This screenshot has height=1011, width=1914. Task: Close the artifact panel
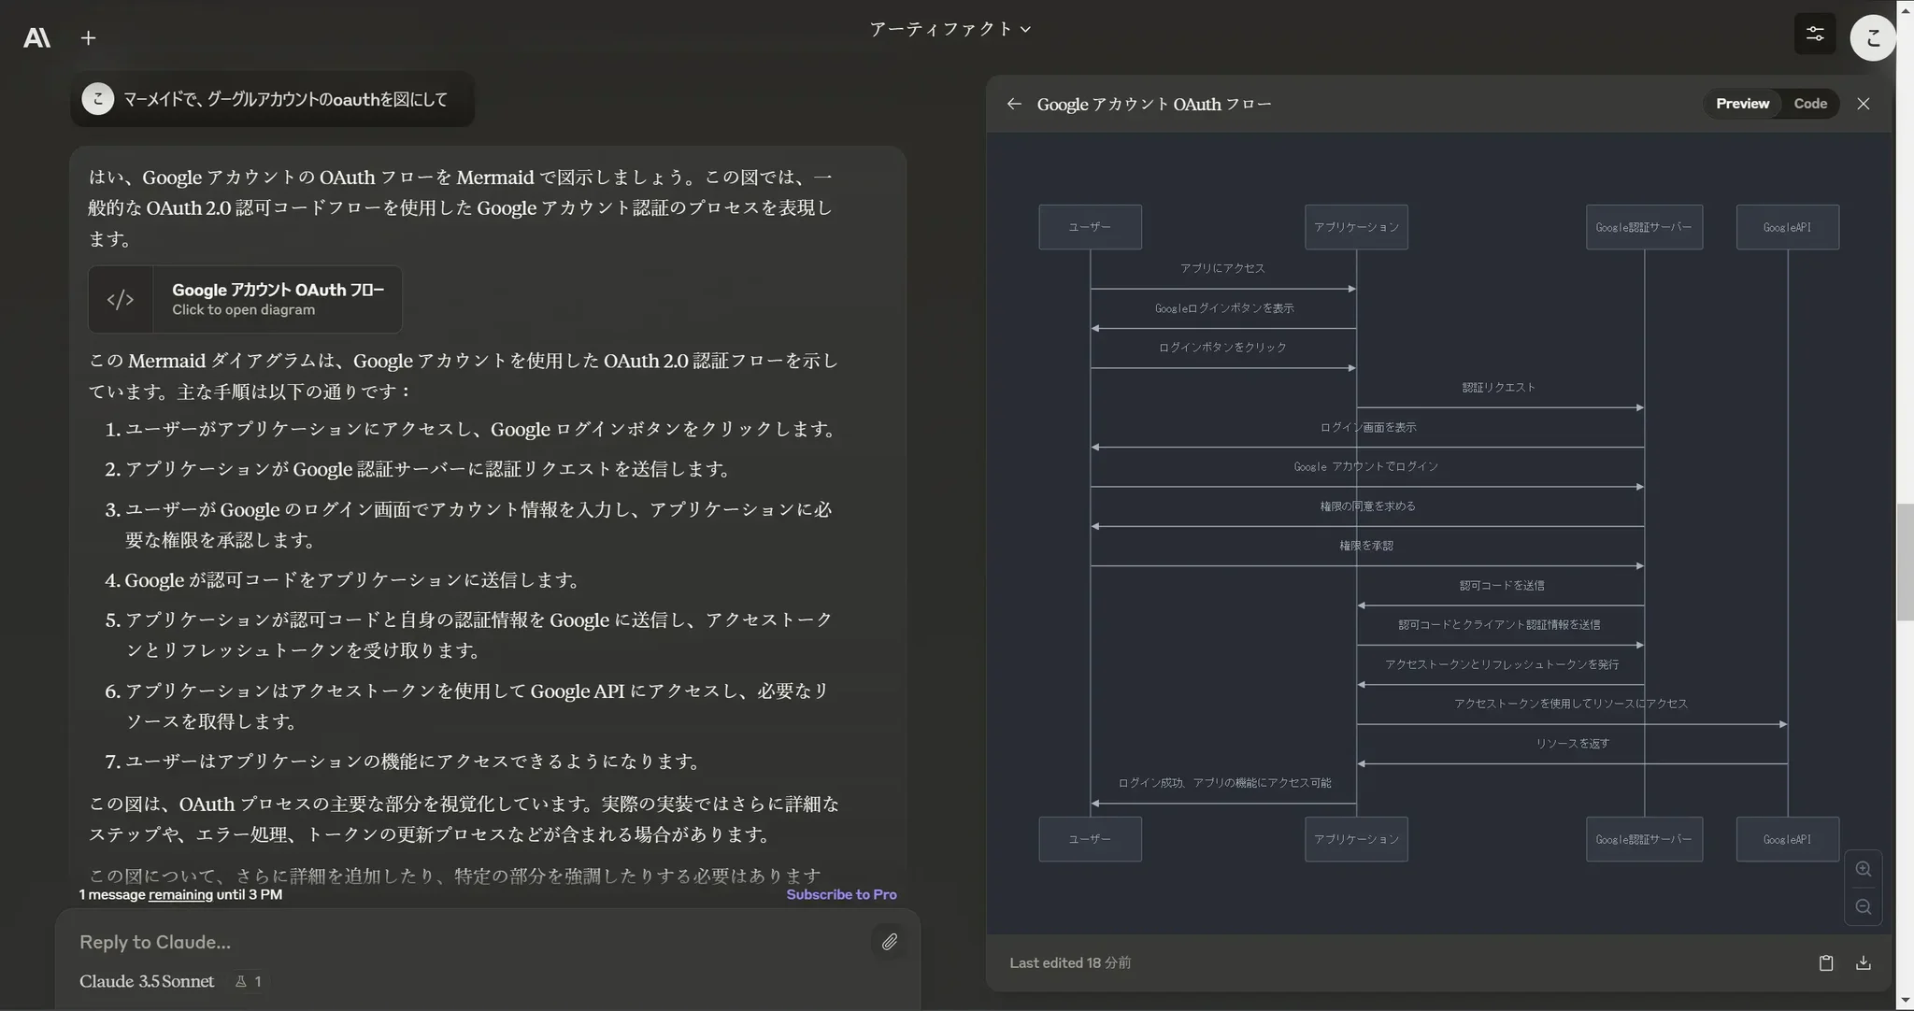(1863, 104)
